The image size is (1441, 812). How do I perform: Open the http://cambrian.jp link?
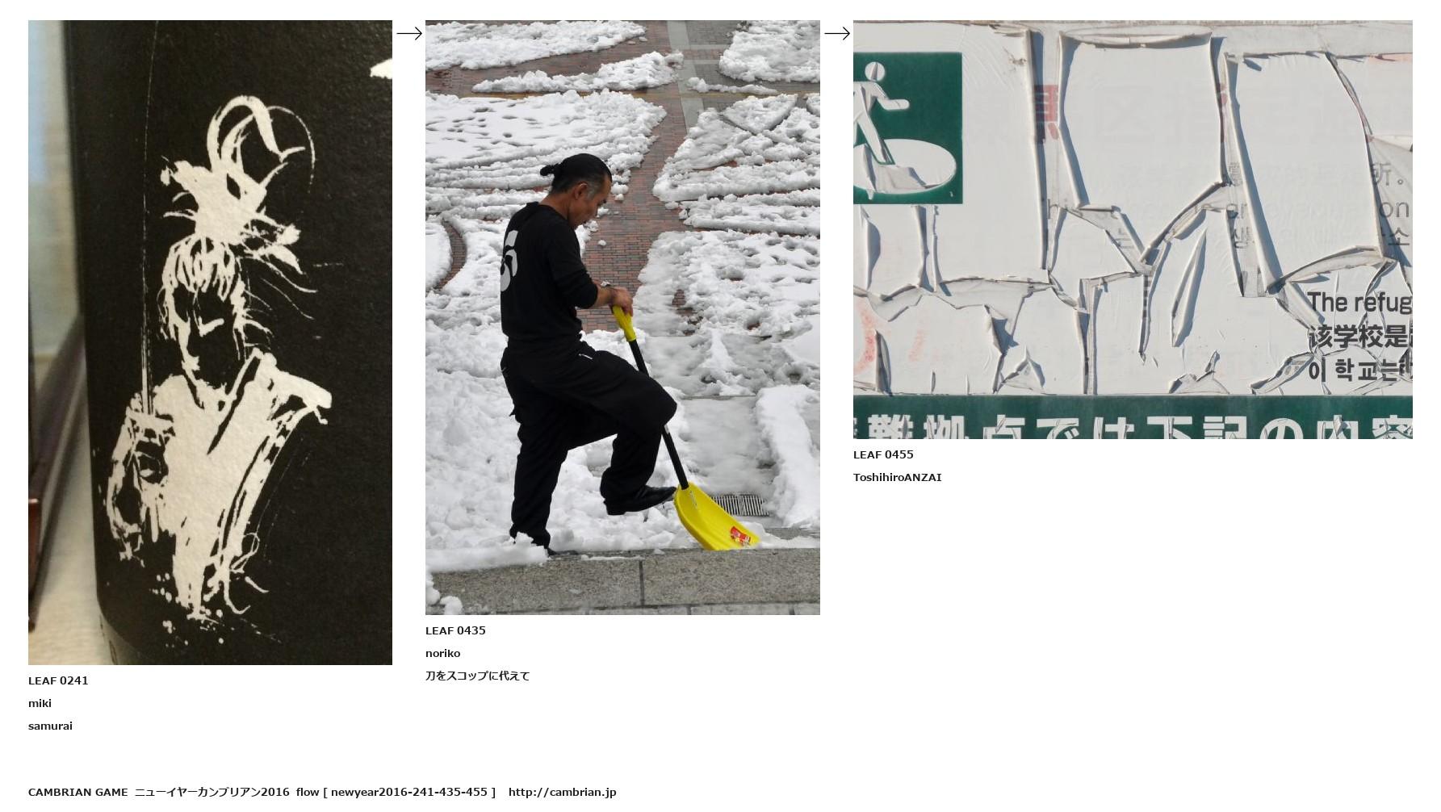562,792
